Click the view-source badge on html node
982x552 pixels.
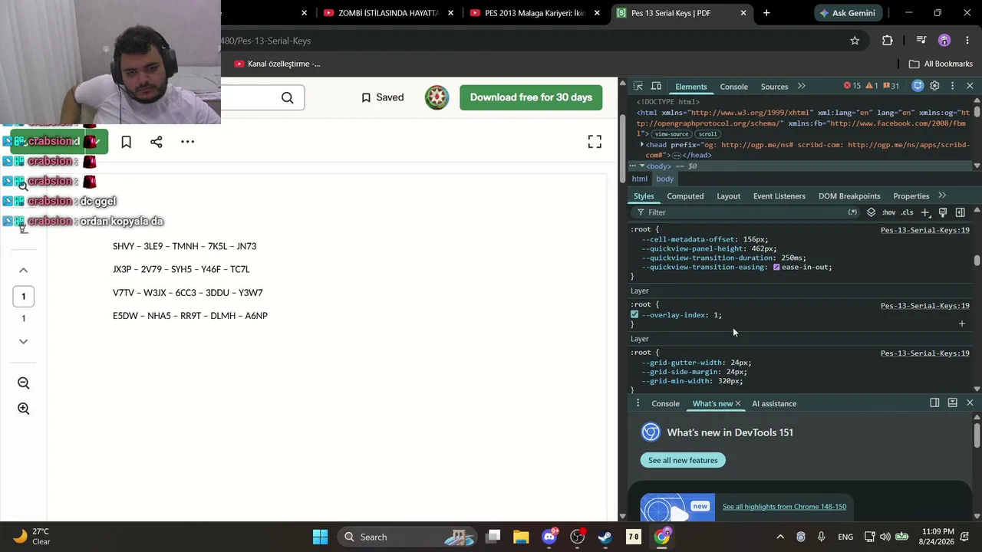671,134
